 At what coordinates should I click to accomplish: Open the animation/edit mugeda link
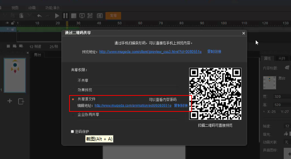pos(133,106)
